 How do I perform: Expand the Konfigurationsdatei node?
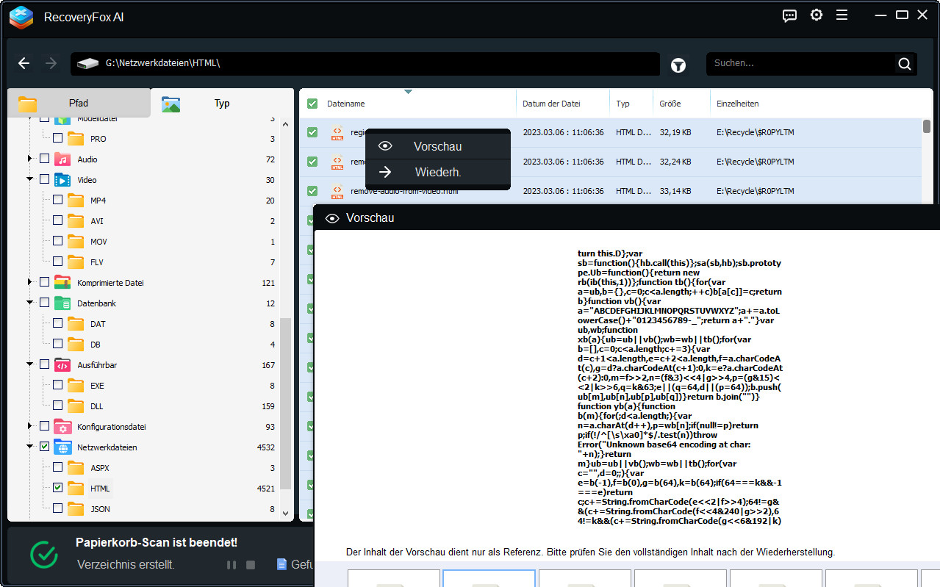pyautogui.click(x=30, y=427)
